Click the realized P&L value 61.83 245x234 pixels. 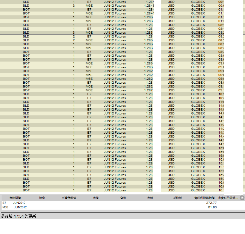[x=212, y=207]
